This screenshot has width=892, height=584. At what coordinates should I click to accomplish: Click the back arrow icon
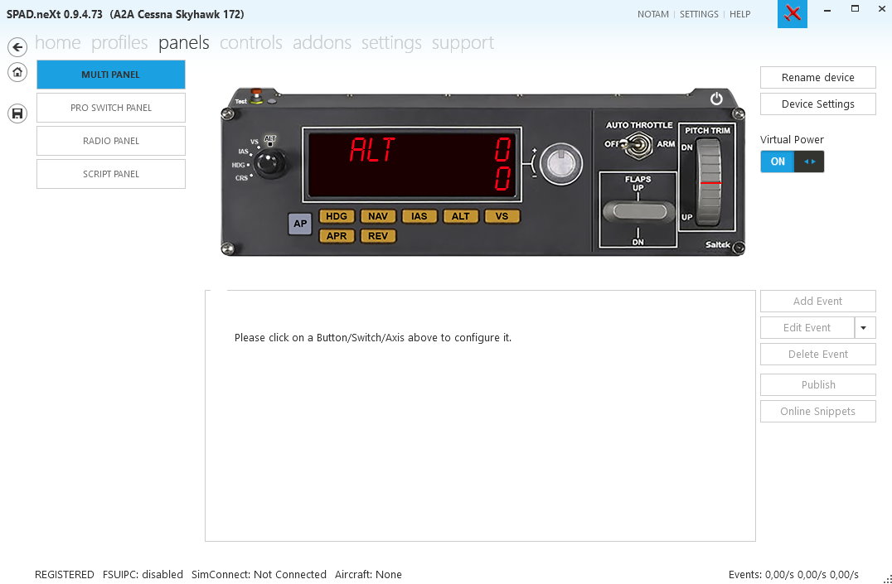[17, 46]
